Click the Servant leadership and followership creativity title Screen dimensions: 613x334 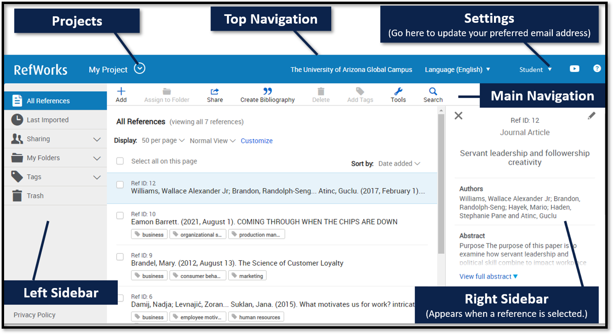click(525, 158)
